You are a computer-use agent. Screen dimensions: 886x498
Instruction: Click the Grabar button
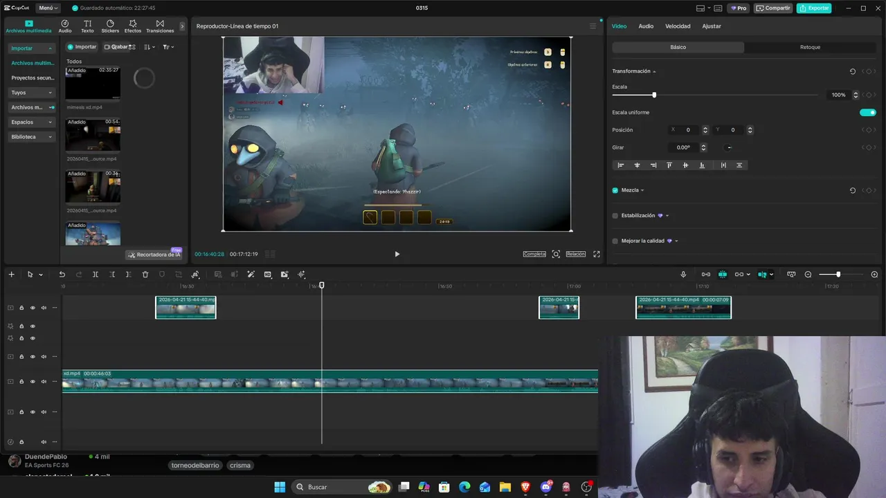(x=116, y=47)
